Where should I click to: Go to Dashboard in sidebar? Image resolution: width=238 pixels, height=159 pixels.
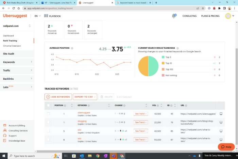8,35
